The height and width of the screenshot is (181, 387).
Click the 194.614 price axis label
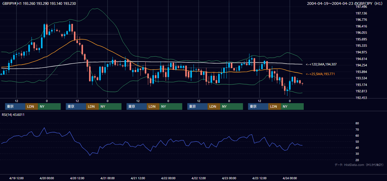click(361, 59)
